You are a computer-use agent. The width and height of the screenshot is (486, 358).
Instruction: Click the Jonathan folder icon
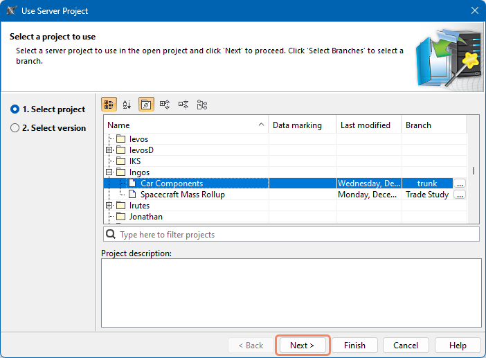pos(121,216)
